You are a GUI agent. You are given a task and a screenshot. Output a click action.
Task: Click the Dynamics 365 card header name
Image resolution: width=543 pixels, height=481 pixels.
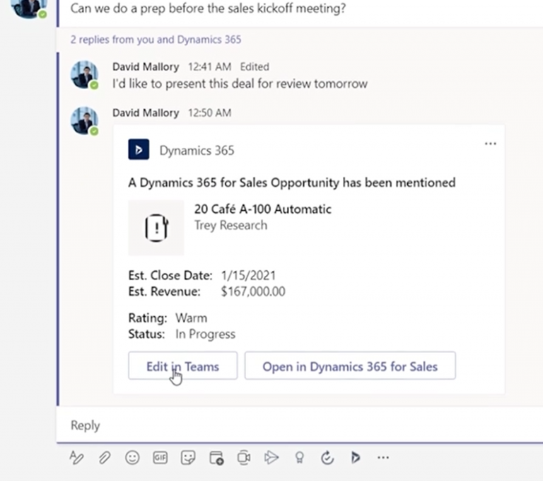click(197, 151)
